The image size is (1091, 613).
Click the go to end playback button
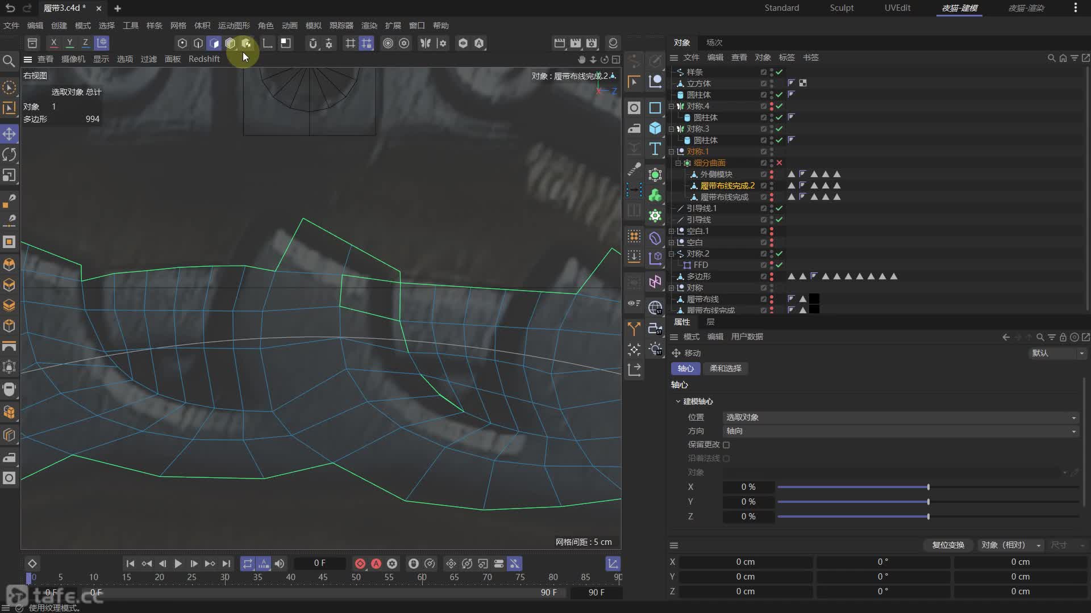click(x=226, y=564)
